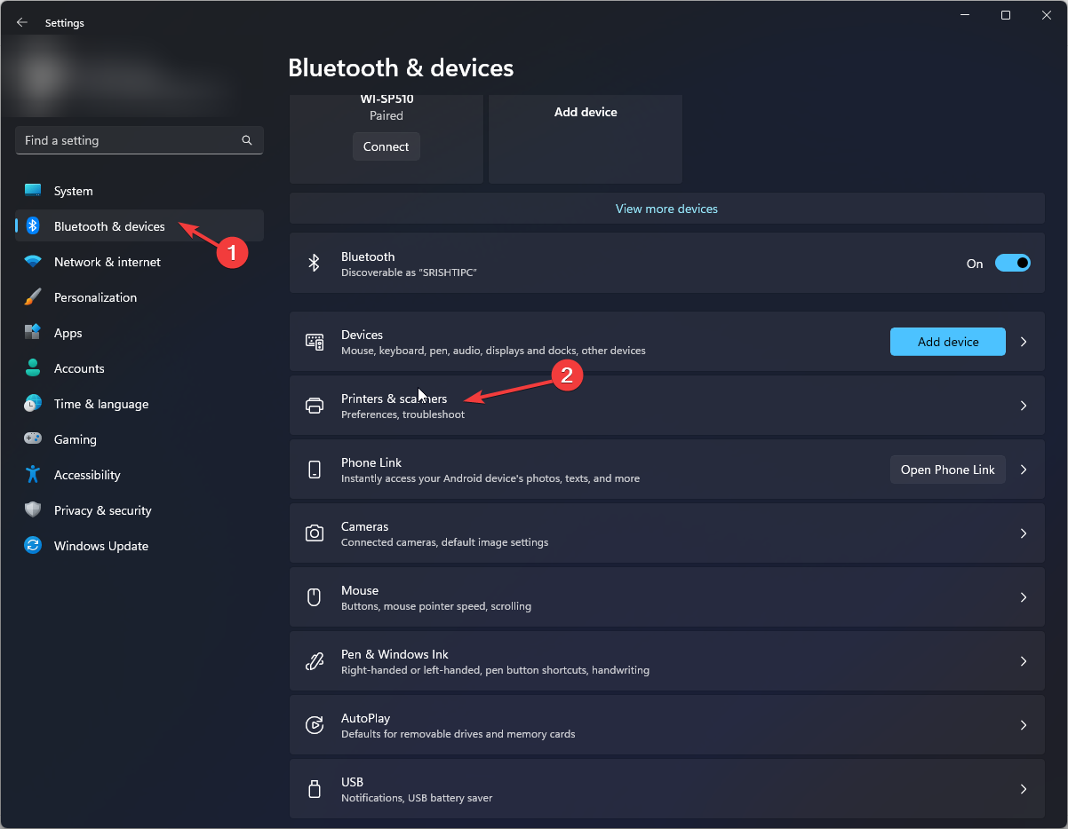Click the Open Phone Link button
The height and width of the screenshot is (829, 1068).
948,470
